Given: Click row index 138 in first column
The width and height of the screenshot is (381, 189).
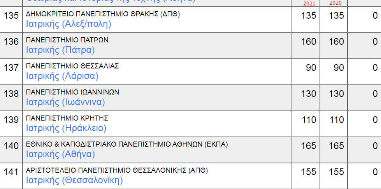Looking at the screenshot, I should (11, 94).
